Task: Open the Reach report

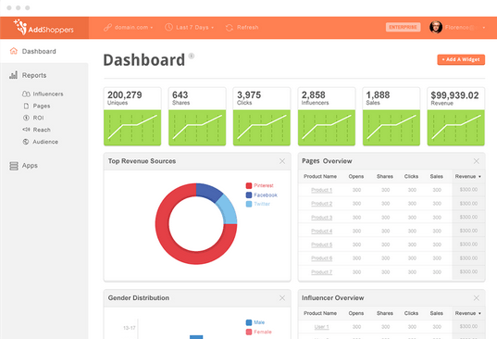Action: click(x=42, y=130)
